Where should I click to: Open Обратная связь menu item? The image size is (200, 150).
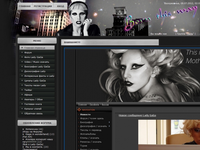click(37, 113)
